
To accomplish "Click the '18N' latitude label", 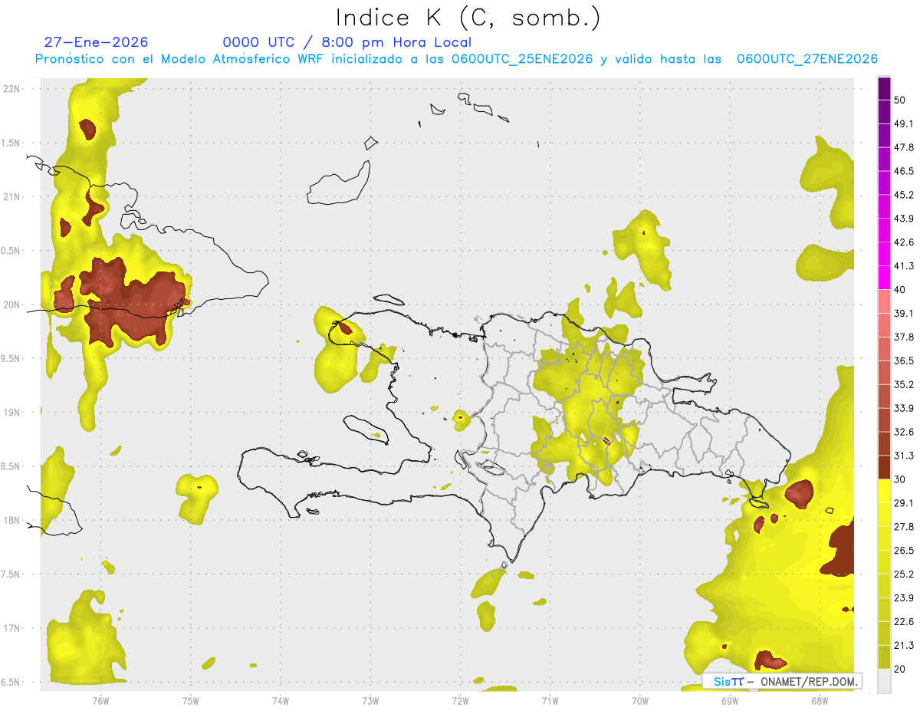I will tap(11, 521).
